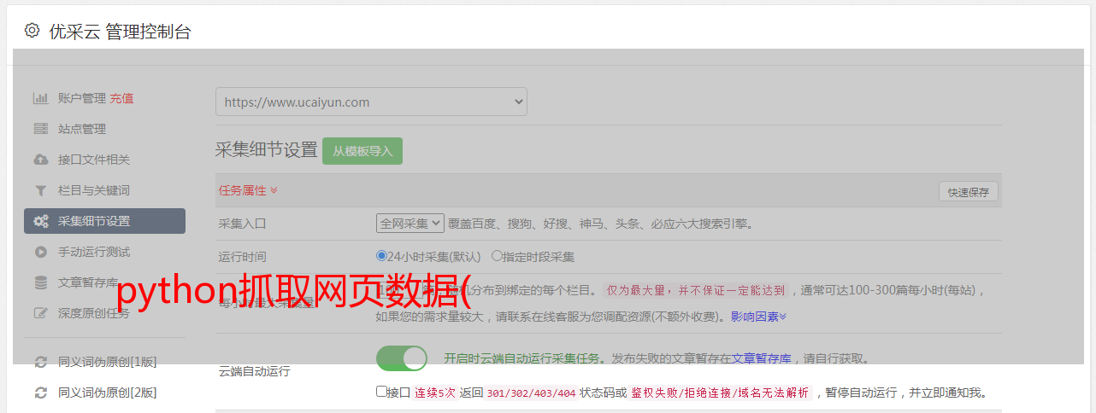The width and height of the screenshot is (1096, 413).
Task: Click the green 从模板导入 button
Action: [x=362, y=151]
